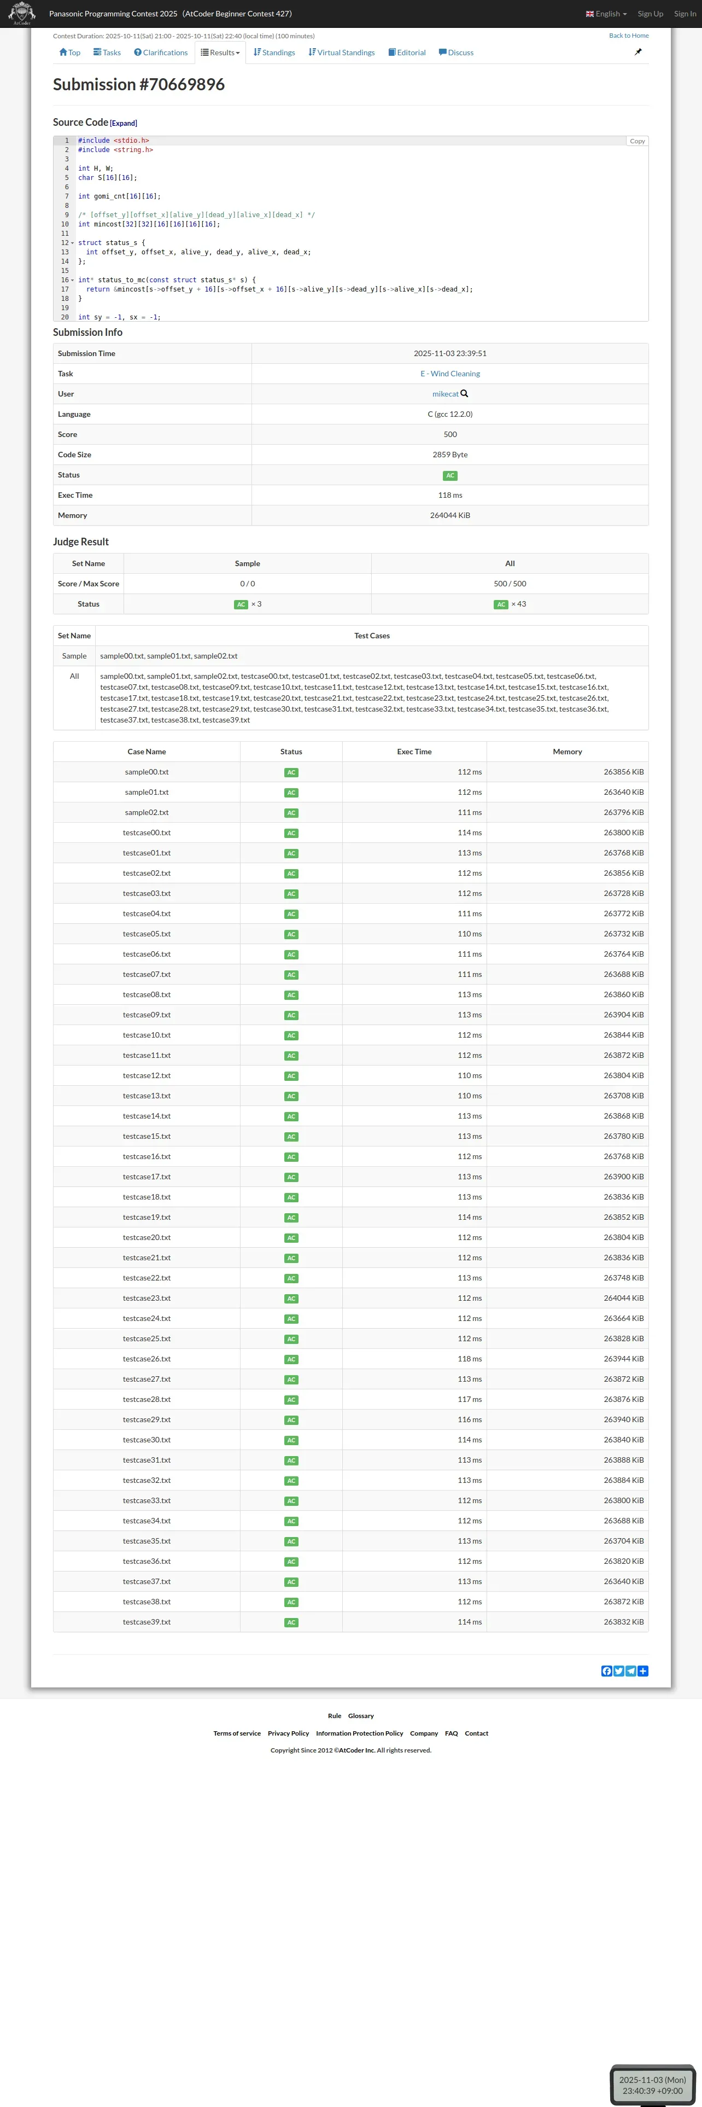Viewport: 702px width, 2107px height.
Task: Open the Editorial tab
Action: 407,53
